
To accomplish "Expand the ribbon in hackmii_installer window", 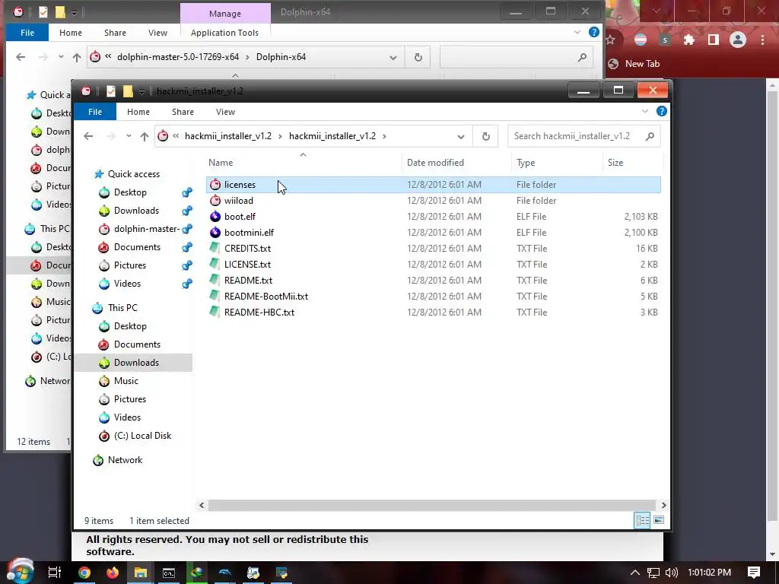I will click(645, 111).
